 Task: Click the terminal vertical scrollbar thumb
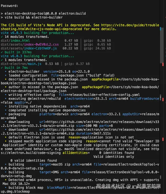[x=162, y=45]
